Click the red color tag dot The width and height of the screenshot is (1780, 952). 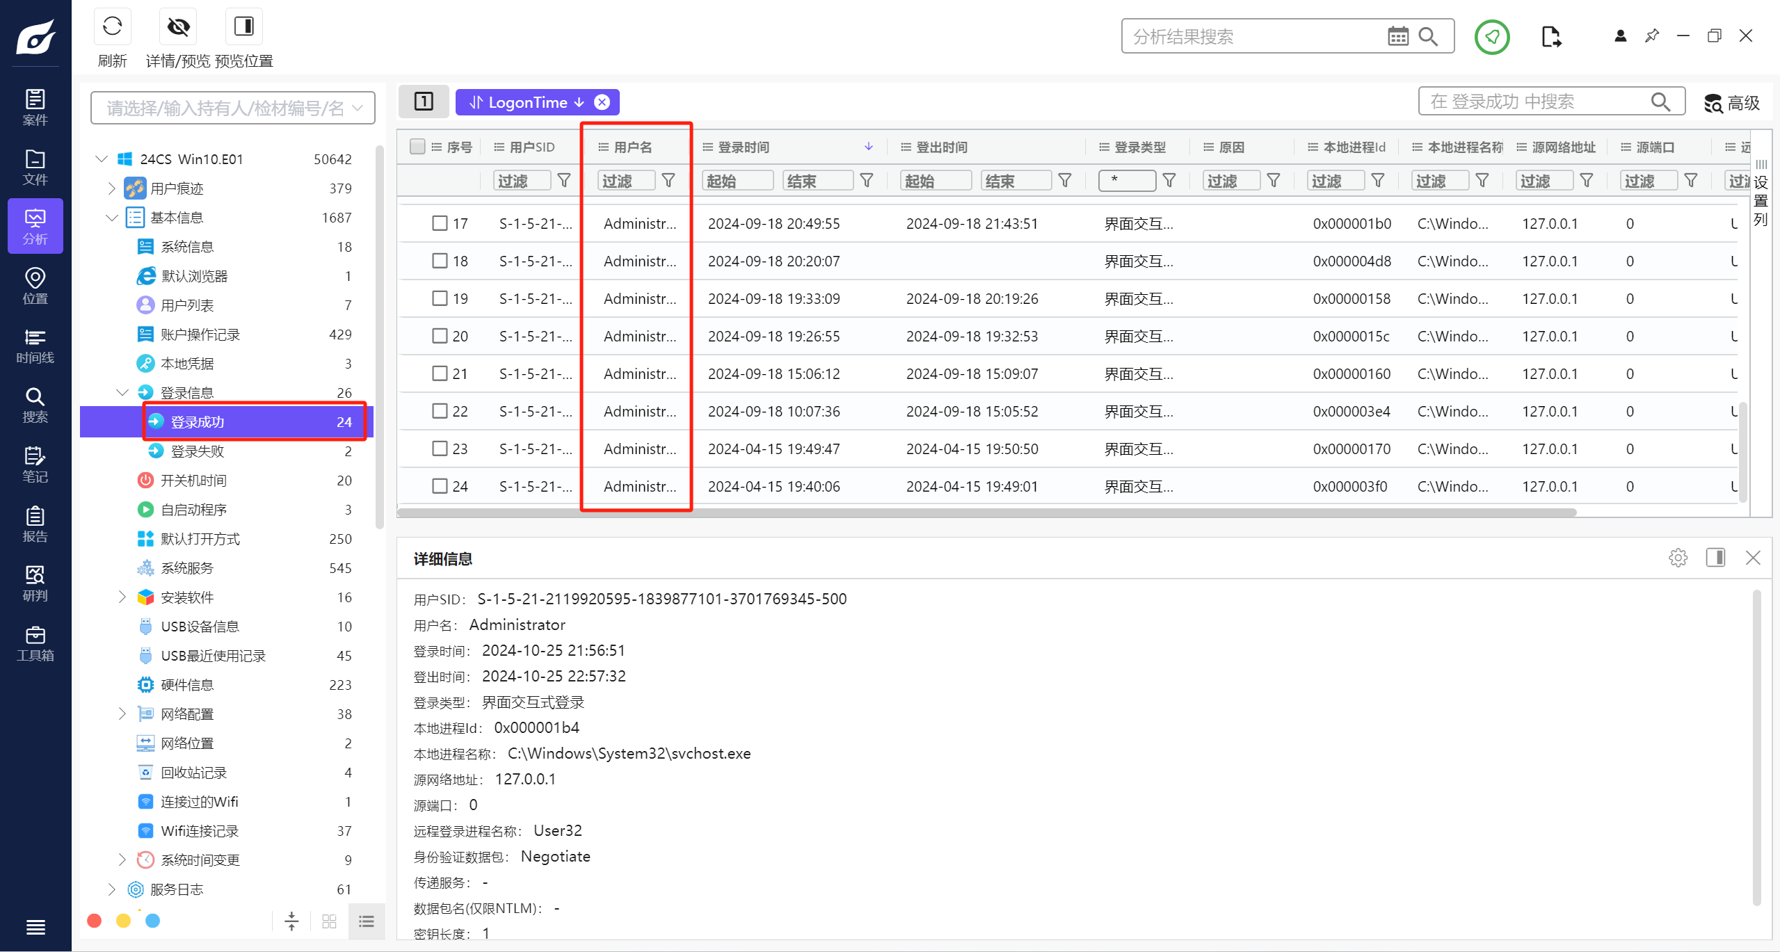tap(95, 921)
